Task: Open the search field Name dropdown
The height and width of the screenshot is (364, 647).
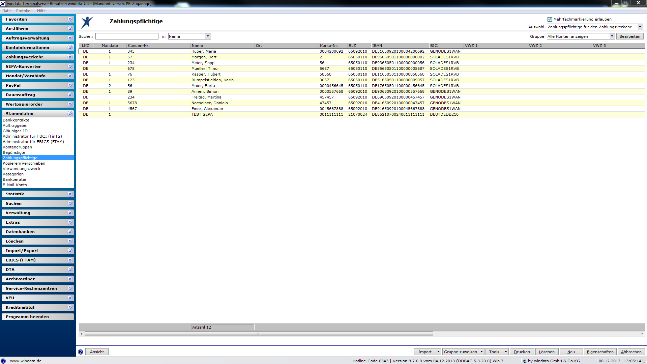Action: pos(208,36)
